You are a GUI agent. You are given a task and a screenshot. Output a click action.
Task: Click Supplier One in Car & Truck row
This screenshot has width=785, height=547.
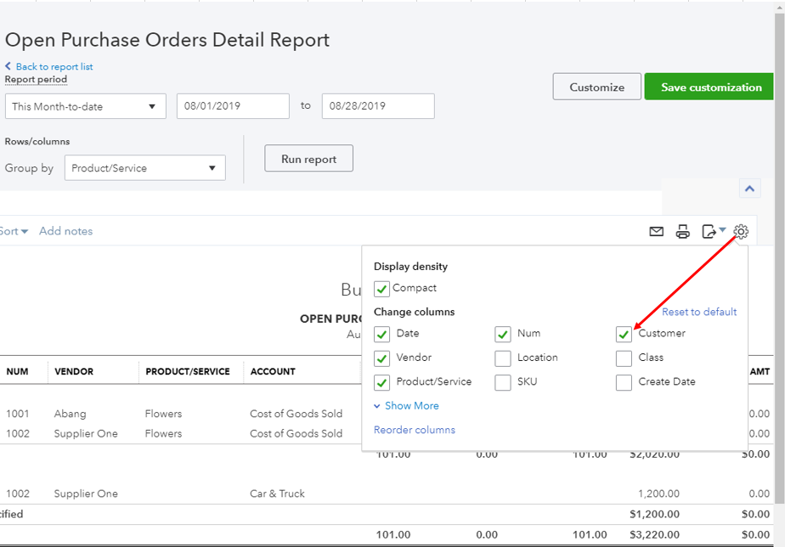click(86, 494)
